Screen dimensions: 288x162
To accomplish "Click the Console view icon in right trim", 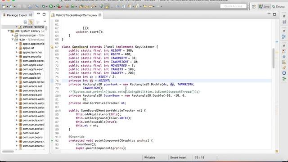I will pyautogui.click(x=284, y=73).
